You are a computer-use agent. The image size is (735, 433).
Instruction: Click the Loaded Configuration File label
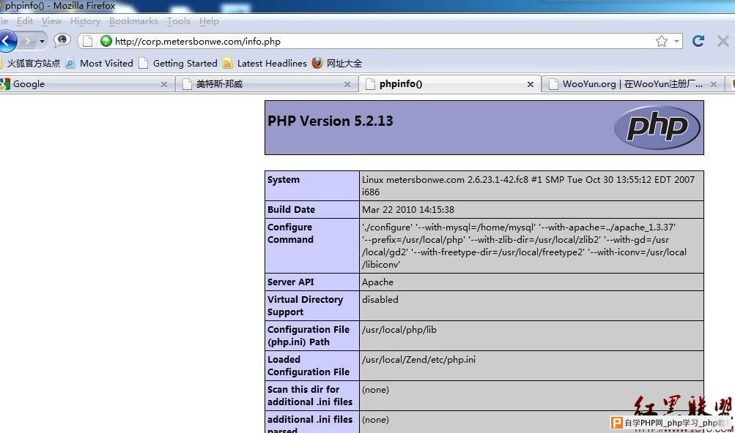tap(309, 366)
